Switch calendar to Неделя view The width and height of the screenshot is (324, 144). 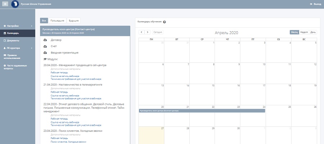pos(304,32)
